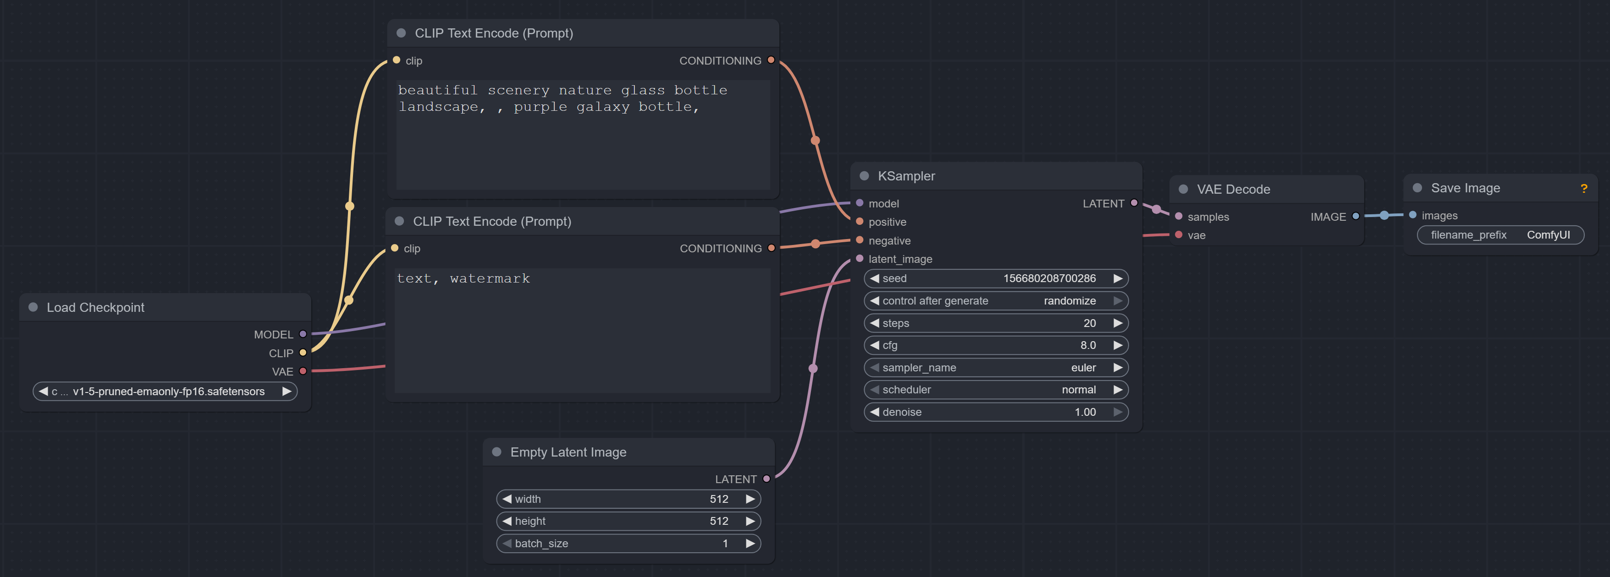
Task: Click the VAE Decode vae input socket
Action: (x=1178, y=235)
